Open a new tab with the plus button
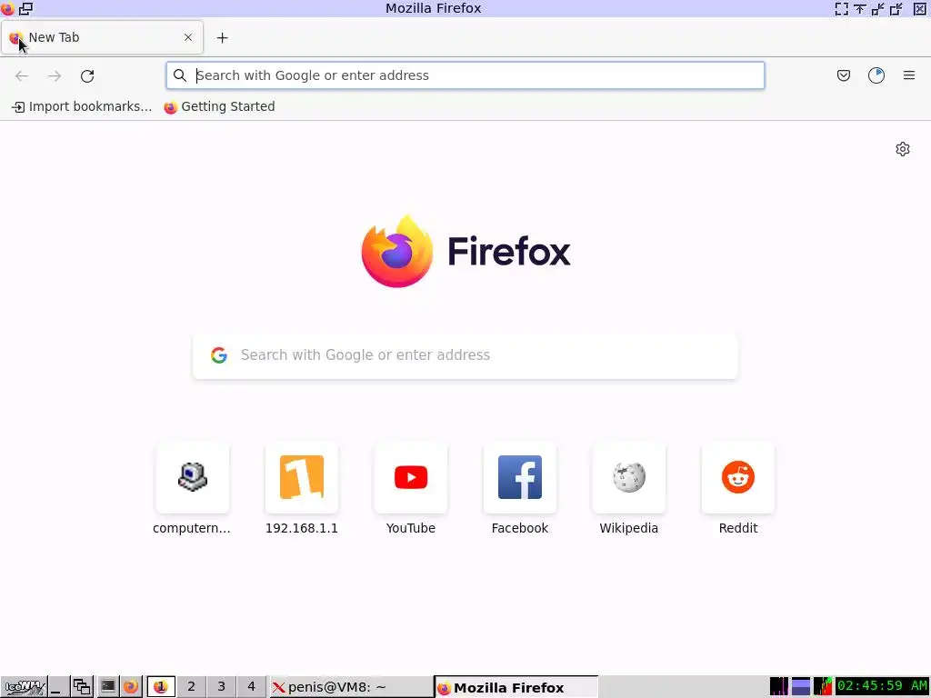Viewport: 931px width, 698px height. [x=222, y=37]
